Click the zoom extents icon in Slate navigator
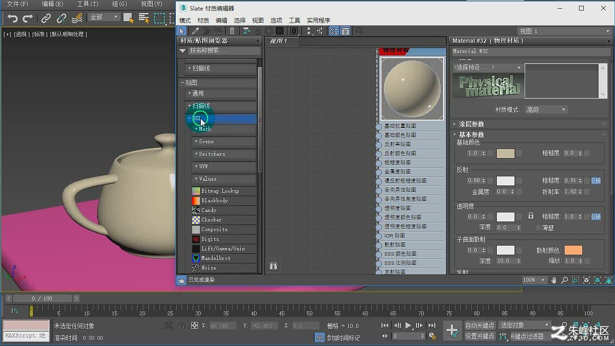615x346 pixels. [587, 280]
